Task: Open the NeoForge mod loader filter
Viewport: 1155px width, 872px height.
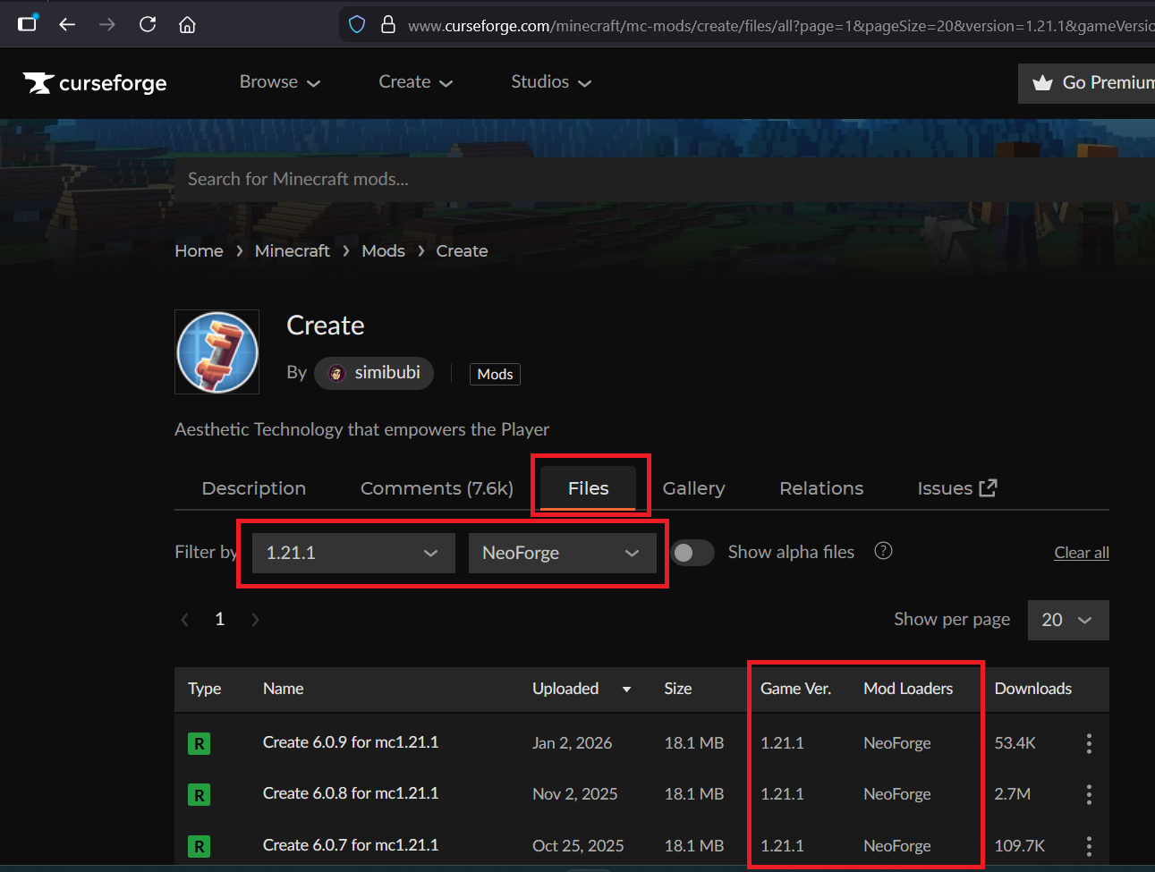Action: click(563, 553)
